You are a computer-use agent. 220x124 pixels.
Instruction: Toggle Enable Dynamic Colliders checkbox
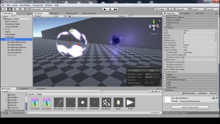click(184, 58)
